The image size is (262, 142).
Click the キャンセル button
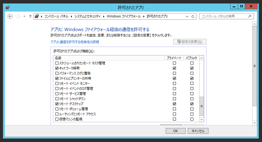(x=198, y=131)
